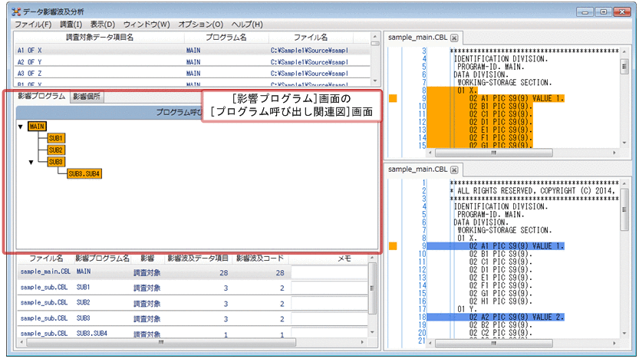Image resolution: width=639 pixels, height=359 pixels.
Task: Click the 影響波及データ項目 column header
Action: pos(198,259)
